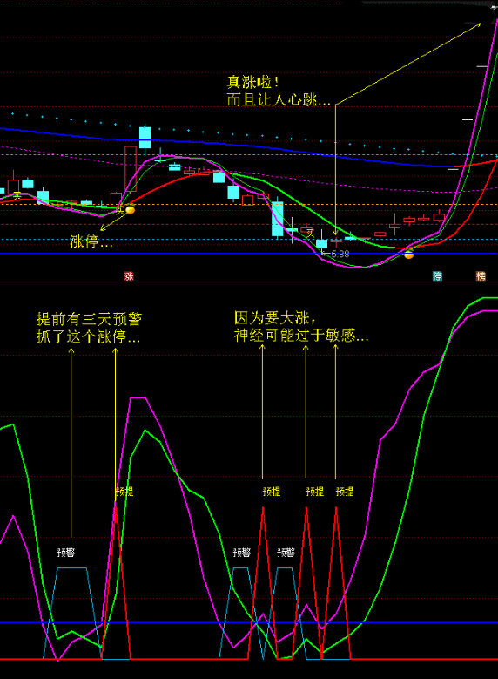Image resolution: width=498 pixels, height=679 pixels.
Task: Click the 提前有三天预警 annotation text
Action: pyautogui.click(x=89, y=320)
